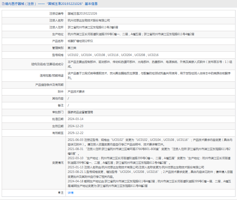Click the 审批部门 label
The width and height of the screenshot is (237, 200).
(x=58, y=112)
